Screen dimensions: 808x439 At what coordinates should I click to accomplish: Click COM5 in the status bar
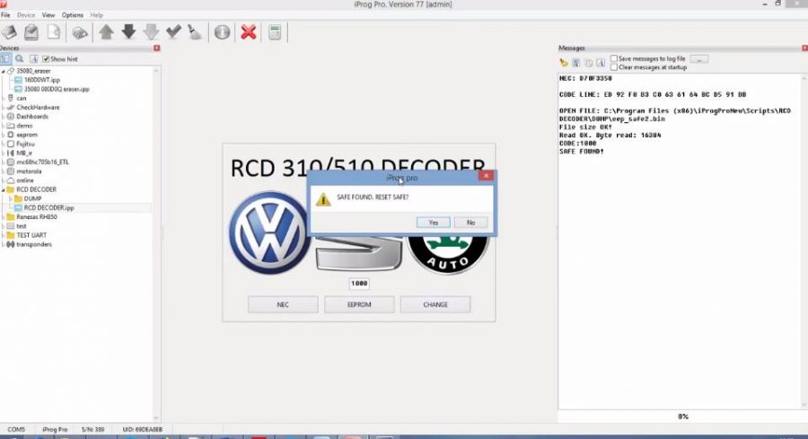click(16, 429)
